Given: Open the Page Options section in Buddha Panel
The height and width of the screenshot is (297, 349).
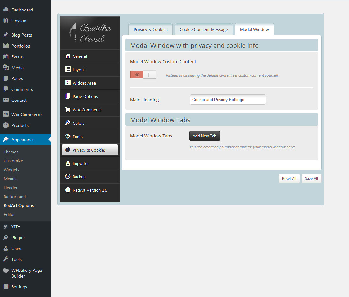Looking at the screenshot, I should 85,96.
